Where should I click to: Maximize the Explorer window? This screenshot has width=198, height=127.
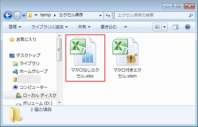point(178,6)
